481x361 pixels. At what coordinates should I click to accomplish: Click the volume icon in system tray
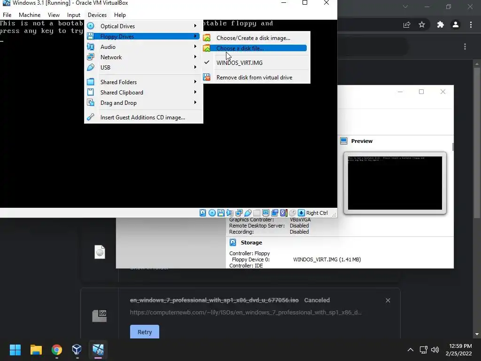[435, 350]
